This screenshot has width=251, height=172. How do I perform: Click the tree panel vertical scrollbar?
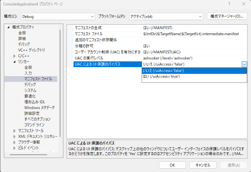click(x=60, y=83)
